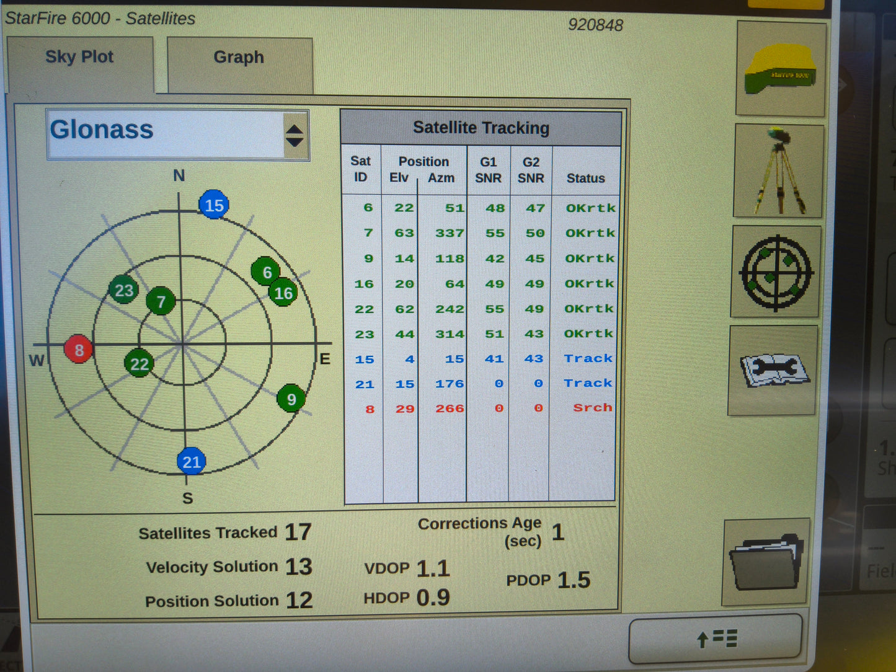Open the StarFire receiver icon

pos(781,69)
